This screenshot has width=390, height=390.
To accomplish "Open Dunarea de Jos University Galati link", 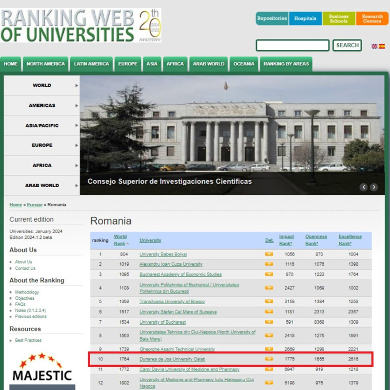I will click(x=172, y=359).
